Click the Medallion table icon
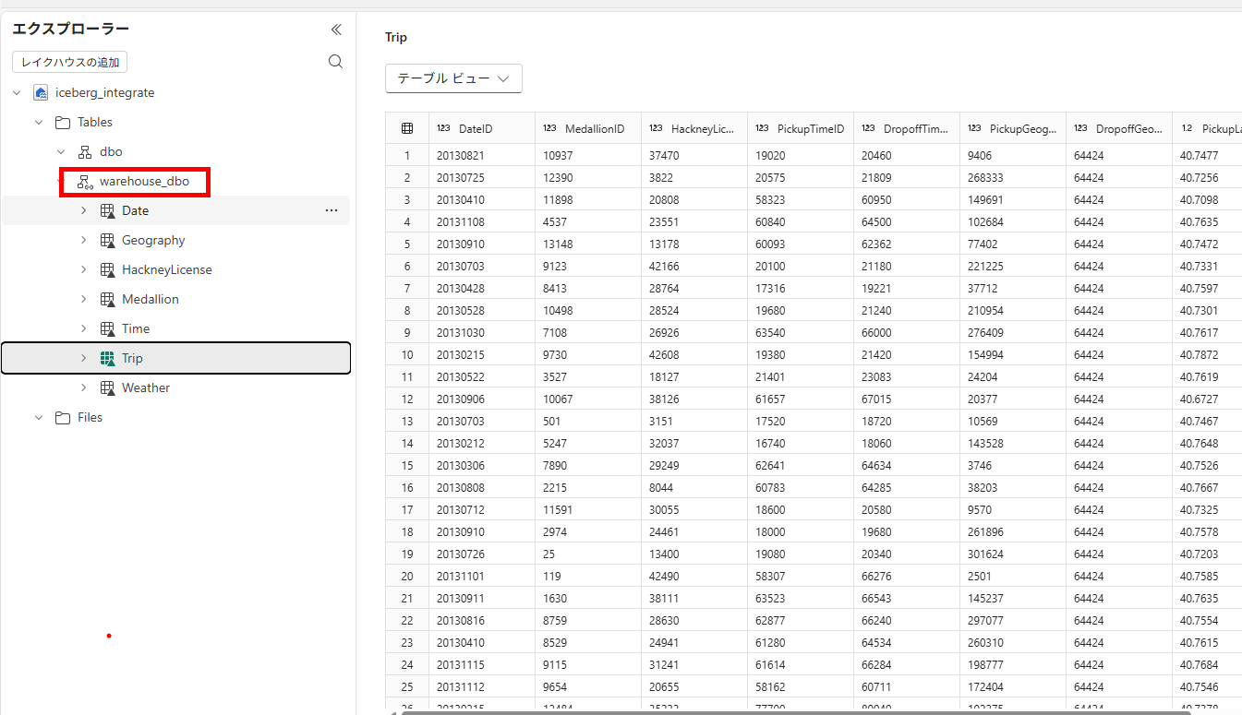This screenshot has height=715, width=1242. [107, 299]
